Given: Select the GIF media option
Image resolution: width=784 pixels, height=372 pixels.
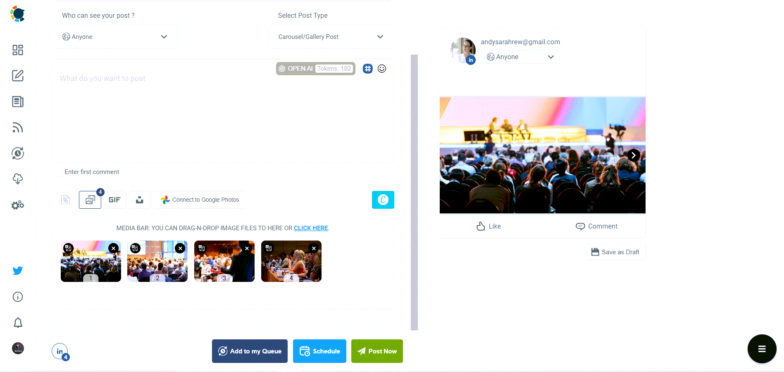Looking at the screenshot, I should (114, 200).
